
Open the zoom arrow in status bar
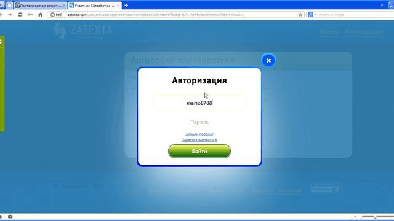(355, 217)
